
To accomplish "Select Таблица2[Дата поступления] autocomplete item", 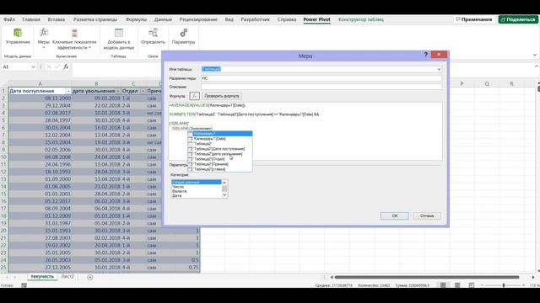I will (x=219, y=149).
